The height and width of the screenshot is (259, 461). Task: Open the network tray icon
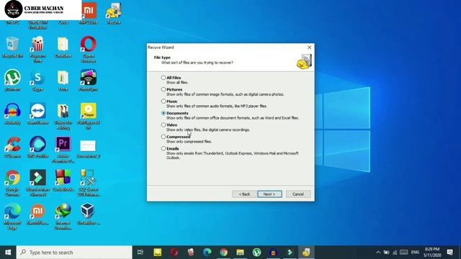click(395, 253)
